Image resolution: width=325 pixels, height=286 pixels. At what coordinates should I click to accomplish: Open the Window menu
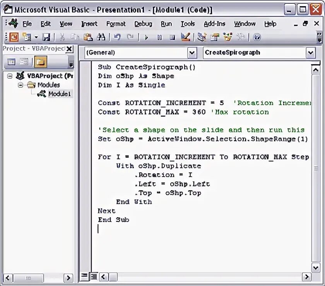click(245, 24)
